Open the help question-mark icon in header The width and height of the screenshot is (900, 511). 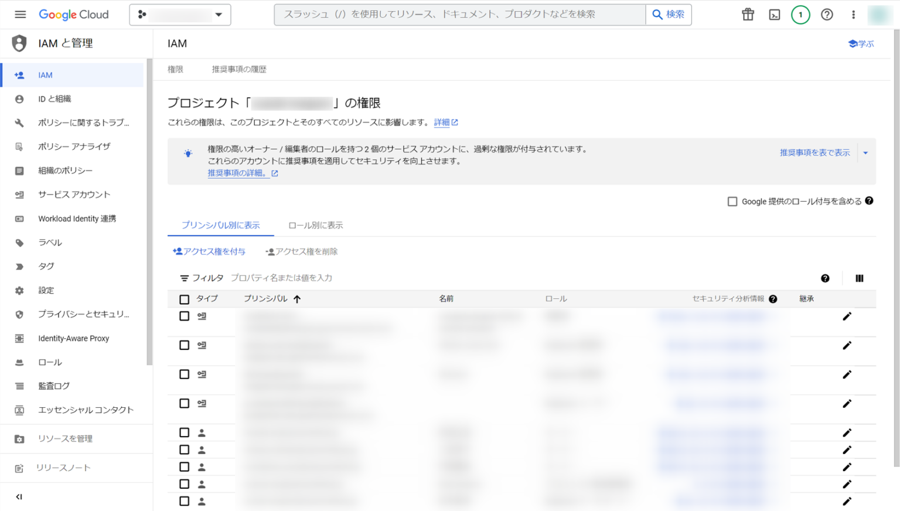point(827,14)
